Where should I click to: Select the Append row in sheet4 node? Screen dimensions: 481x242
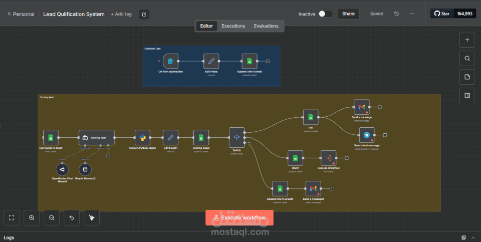point(280,188)
